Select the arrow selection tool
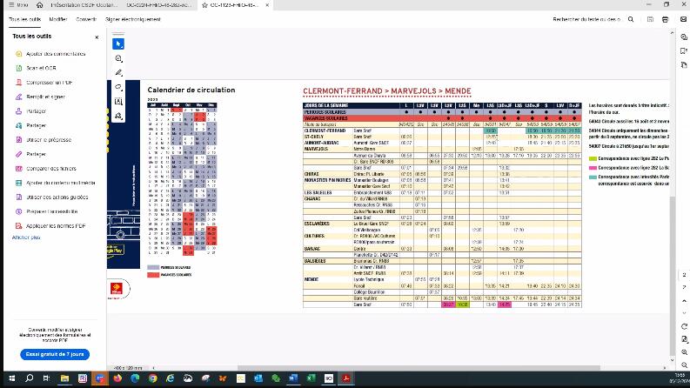The width and height of the screenshot is (690, 388). coord(118,44)
